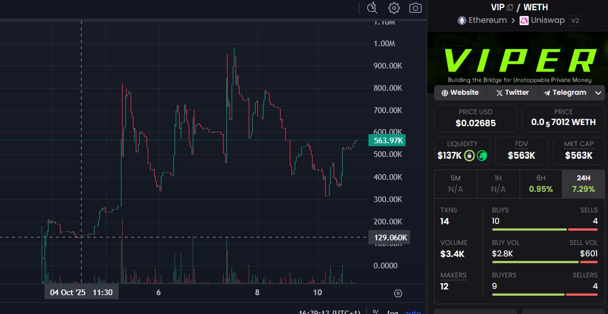Open the Viper Website link

pos(460,92)
